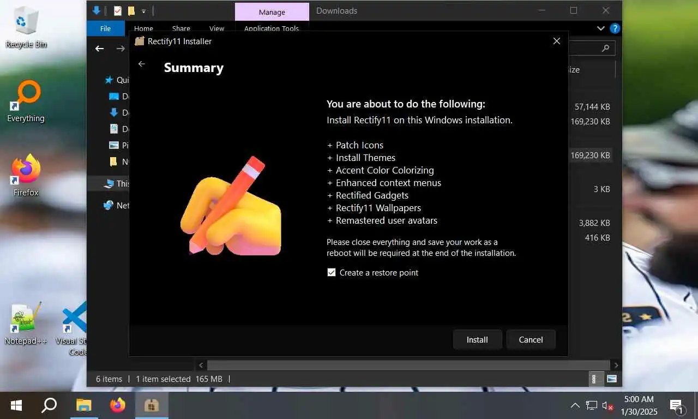Open Everything search desktop icon
This screenshot has height=419, width=698.
point(26,101)
